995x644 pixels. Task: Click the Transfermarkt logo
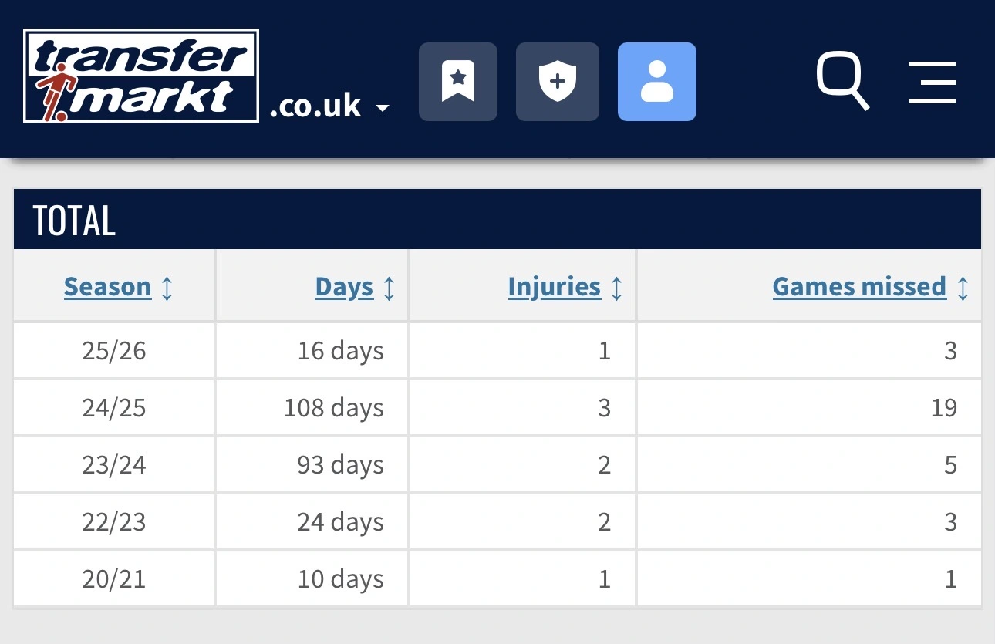(x=141, y=76)
